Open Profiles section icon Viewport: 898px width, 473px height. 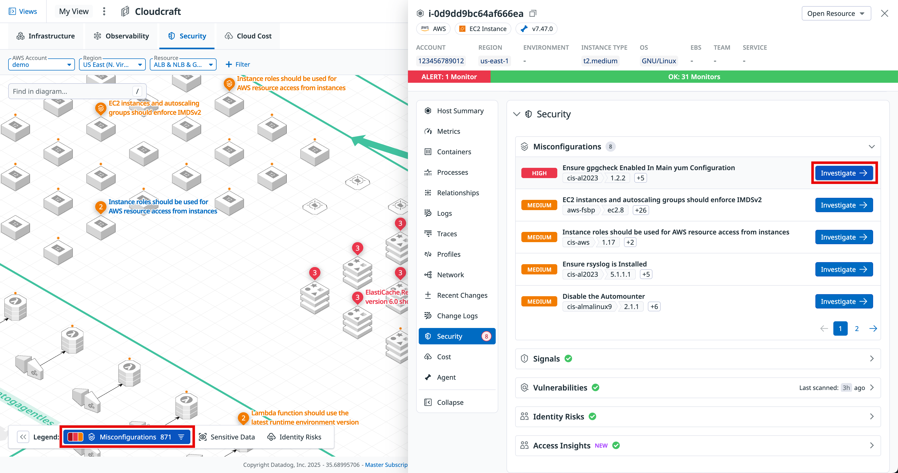tap(428, 254)
